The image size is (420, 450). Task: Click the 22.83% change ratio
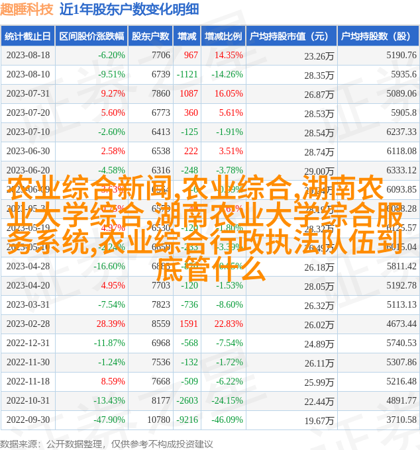(229, 324)
